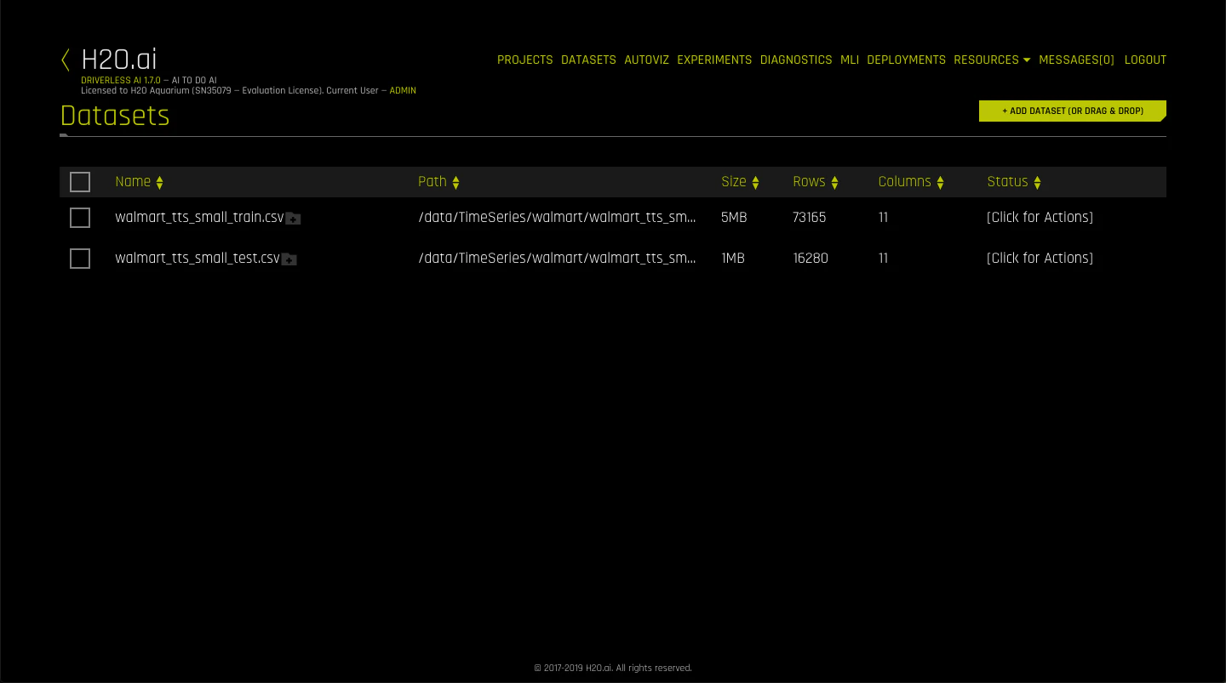Open actions for walmart_tts_small_train.csv row
Screen dimensions: 1226x683
tap(1040, 217)
